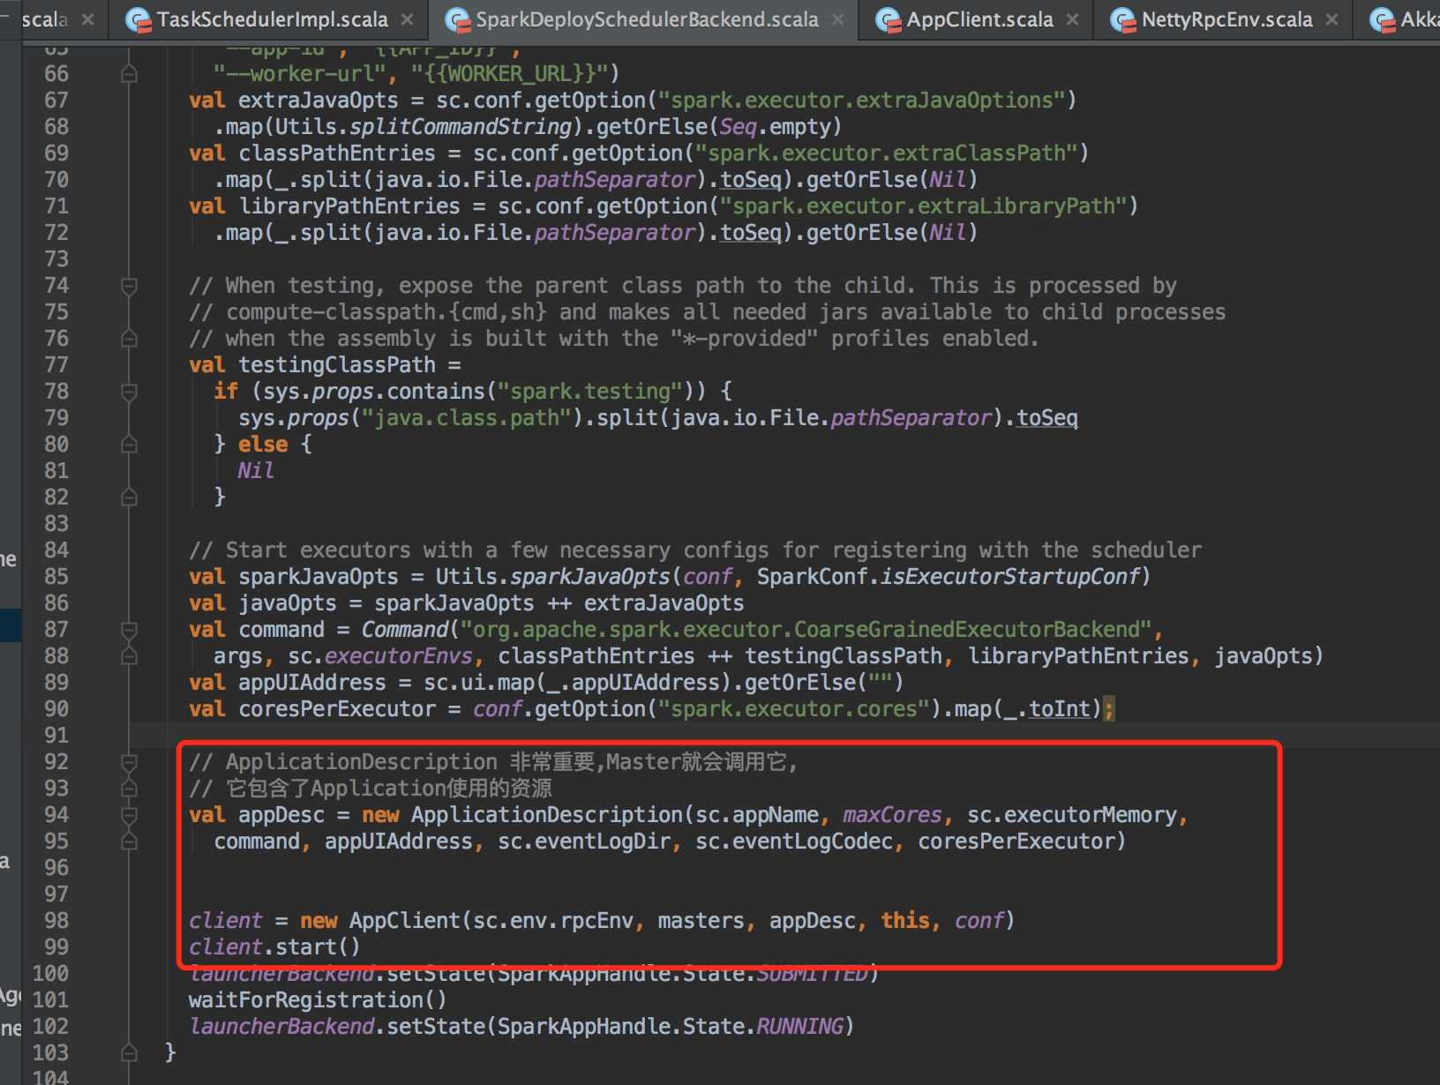Image resolution: width=1440 pixels, height=1085 pixels.
Task: Click 'CoarseGrainedExecutorBackend' string on line 87
Action: pyautogui.click(x=966, y=630)
